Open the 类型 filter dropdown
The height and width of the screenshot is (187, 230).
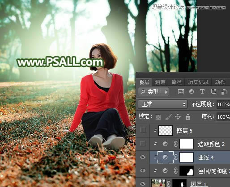point(153,92)
